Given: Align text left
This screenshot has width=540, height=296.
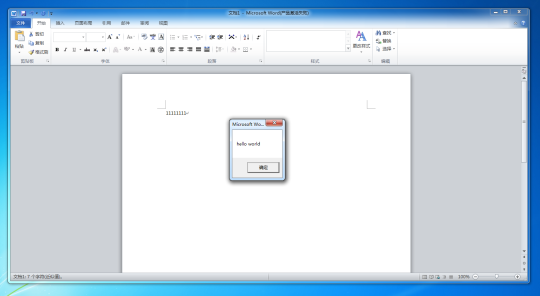Looking at the screenshot, I should click(173, 49).
